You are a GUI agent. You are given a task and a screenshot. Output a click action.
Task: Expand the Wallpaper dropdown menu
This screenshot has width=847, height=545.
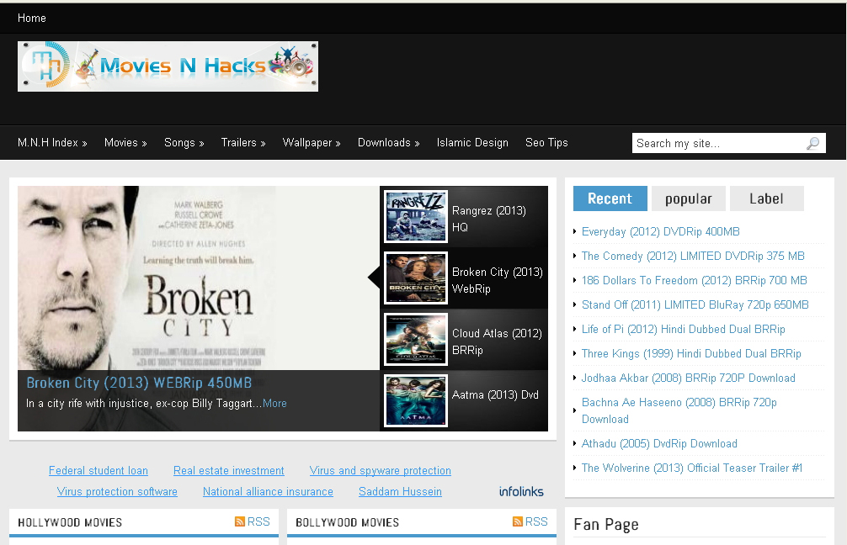point(312,142)
